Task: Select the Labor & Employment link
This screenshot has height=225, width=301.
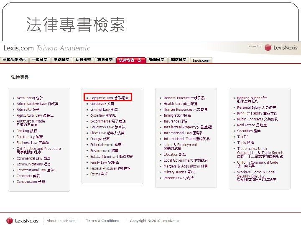Action: coord(180,146)
